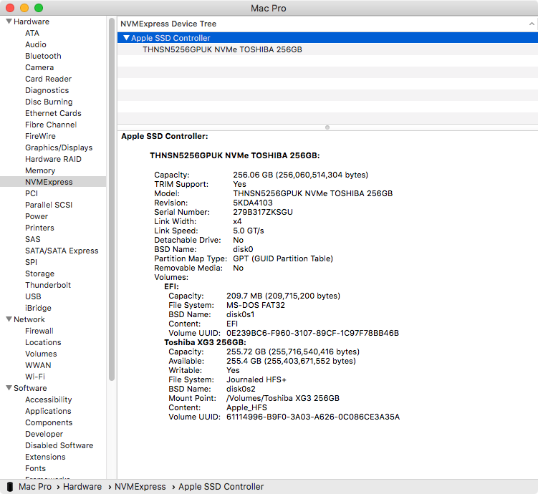Viewport: 538px width, 494px height.
Task: Collapse the Hardware section triangle
Action: tap(9, 21)
